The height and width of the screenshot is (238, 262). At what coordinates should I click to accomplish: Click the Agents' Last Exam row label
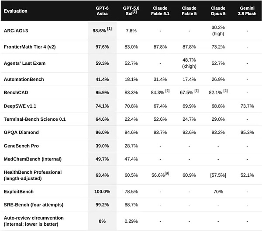point(24,63)
